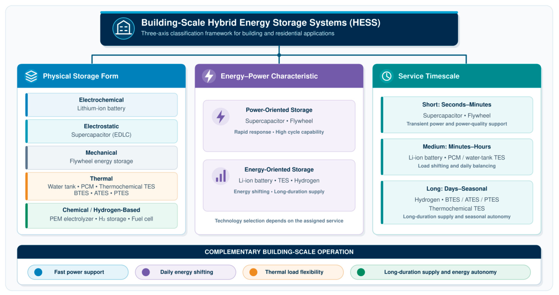Select "Long-duration supply and seasonal autonomy" text
The height and width of the screenshot is (295, 559).
point(456,217)
